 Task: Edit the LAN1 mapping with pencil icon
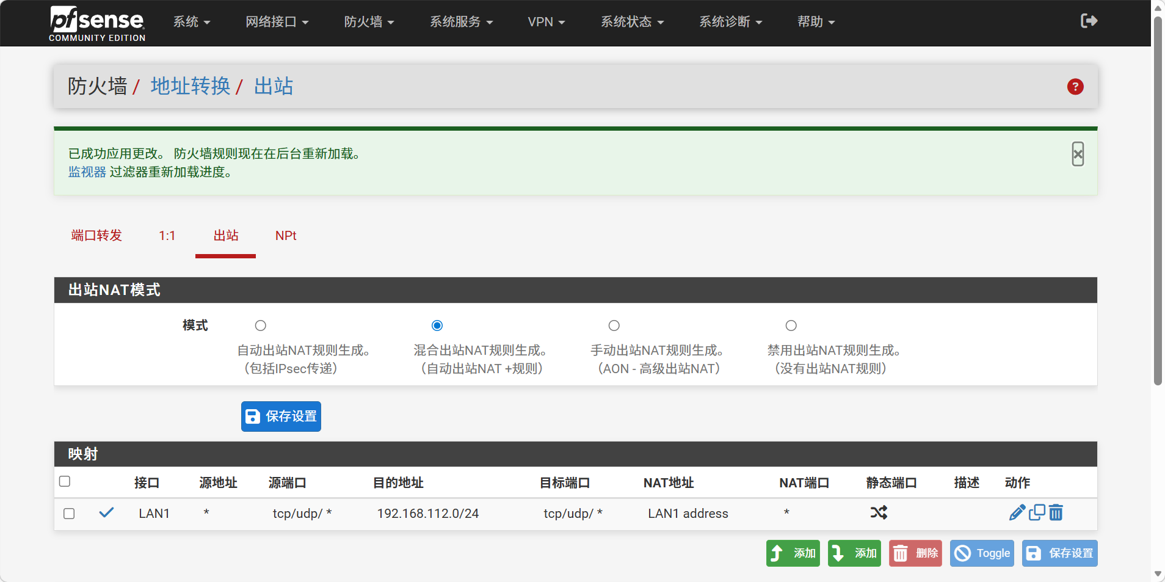click(x=1017, y=512)
